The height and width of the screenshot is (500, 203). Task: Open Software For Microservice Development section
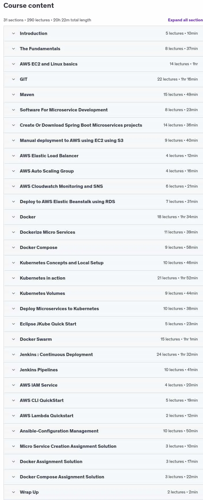pos(103,110)
